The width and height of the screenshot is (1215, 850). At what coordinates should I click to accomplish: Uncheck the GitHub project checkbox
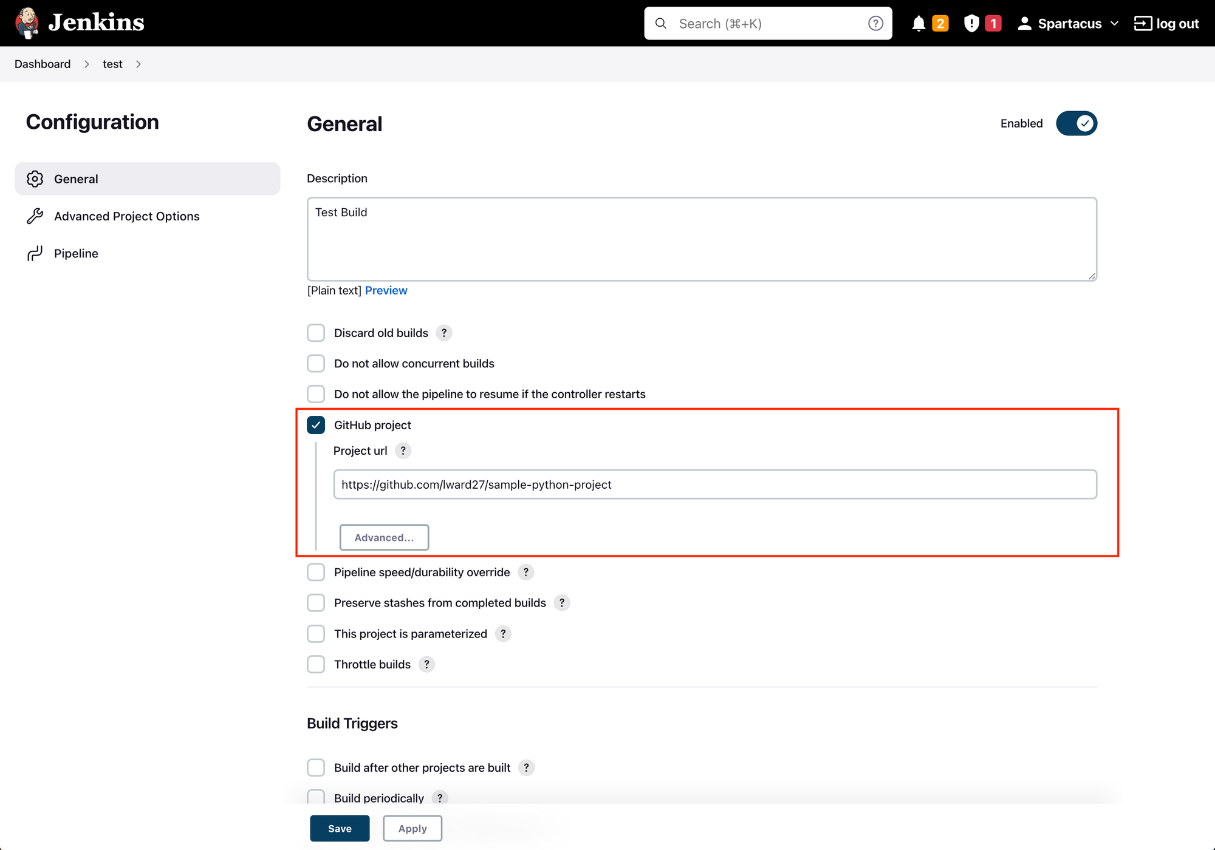(316, 425)
